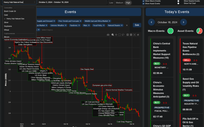
Task: Enable Show Neutral Events toggle
Action: pyautogui.click(x=178, y=1)
